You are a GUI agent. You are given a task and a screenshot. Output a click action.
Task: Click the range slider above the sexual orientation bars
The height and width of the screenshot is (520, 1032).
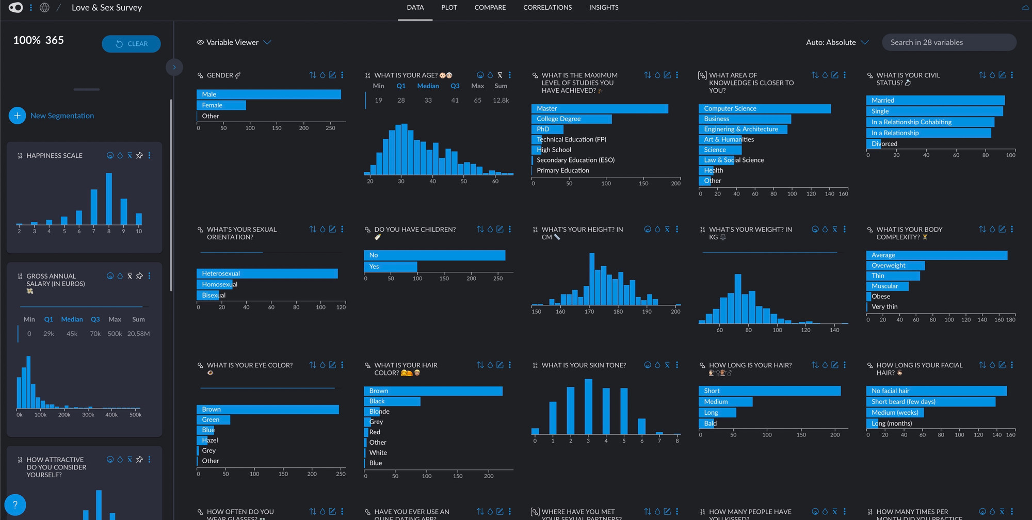pyautogui.click(x=270, y=252)
